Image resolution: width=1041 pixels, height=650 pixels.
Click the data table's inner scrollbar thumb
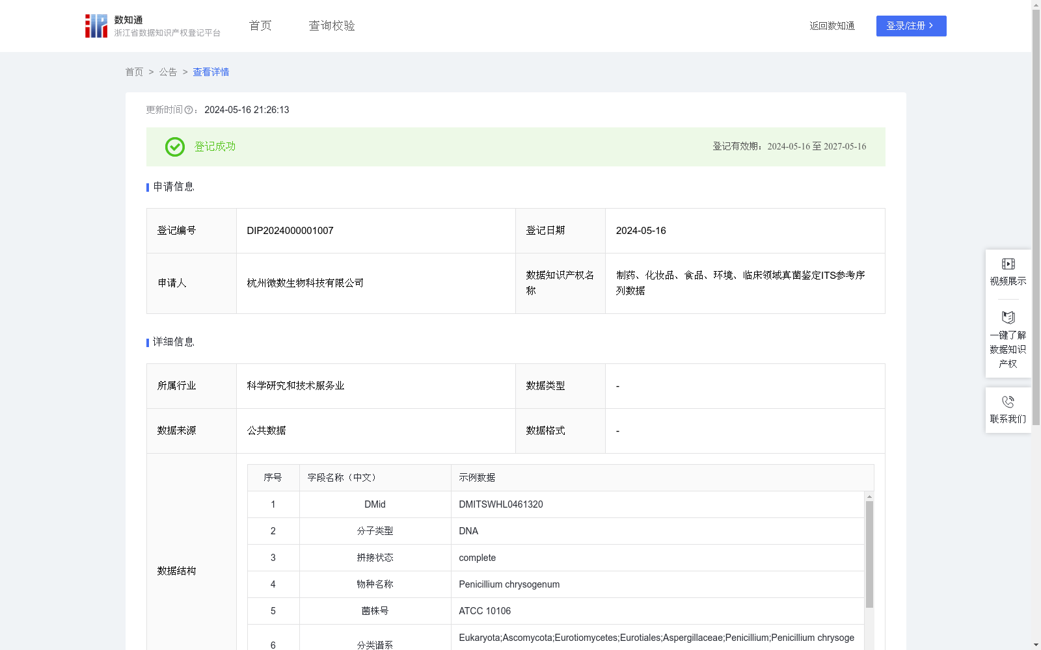pyautogui.click(x=869, y=554)
